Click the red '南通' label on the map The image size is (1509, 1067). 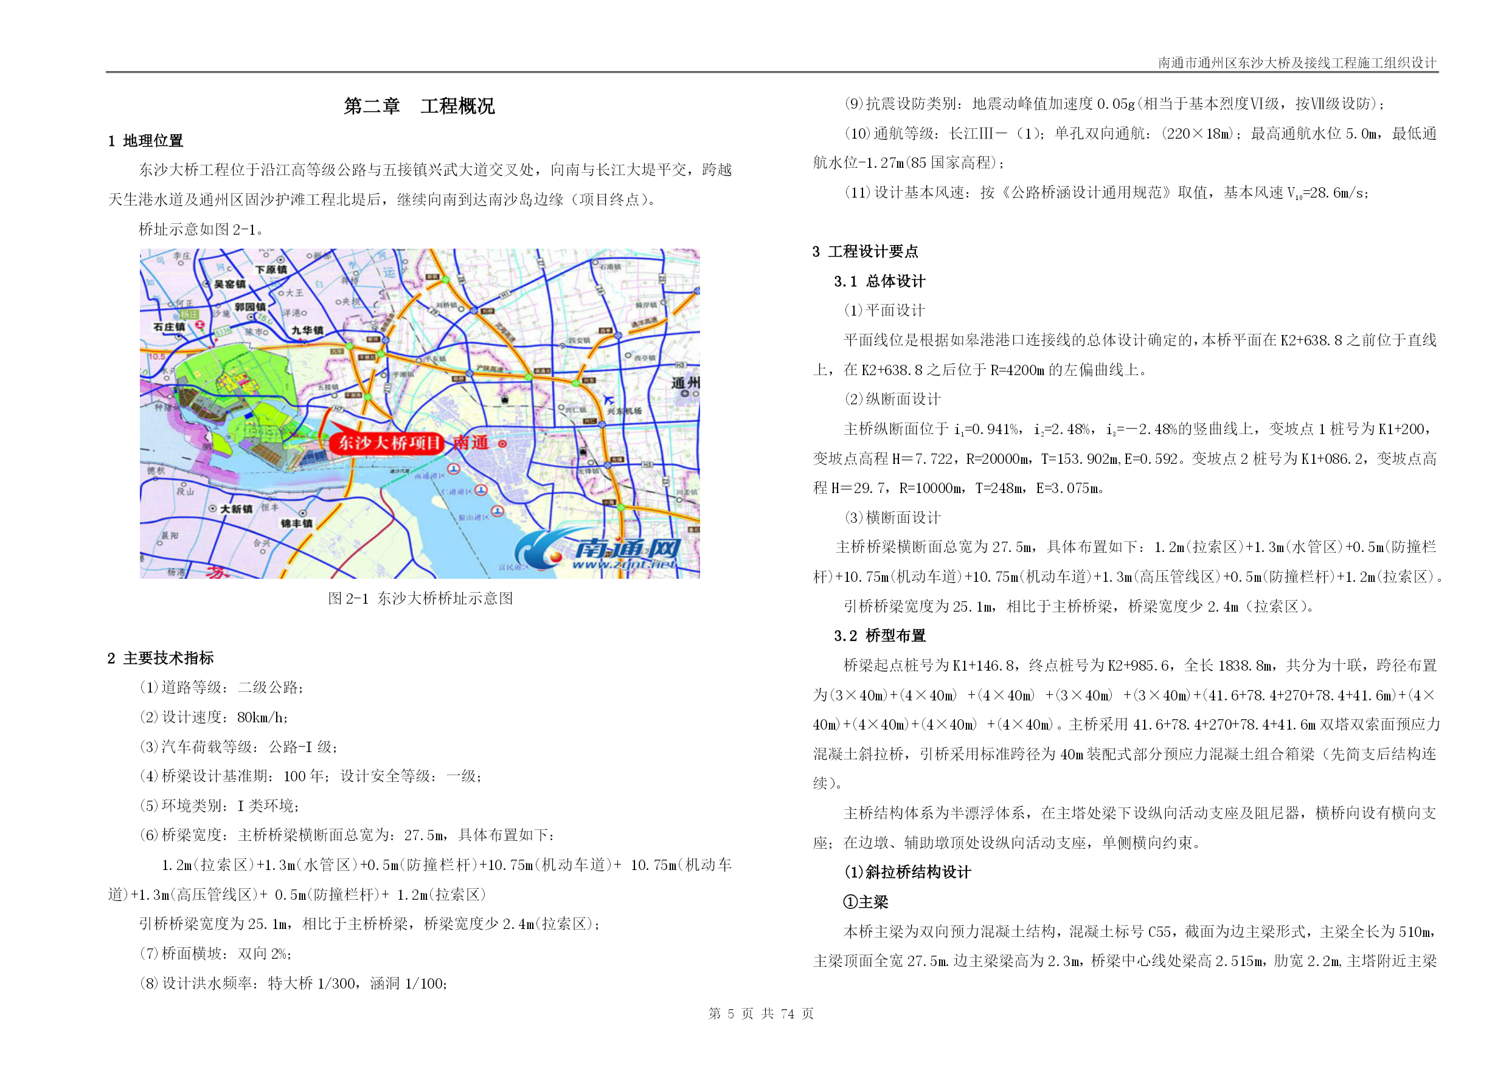471,443
